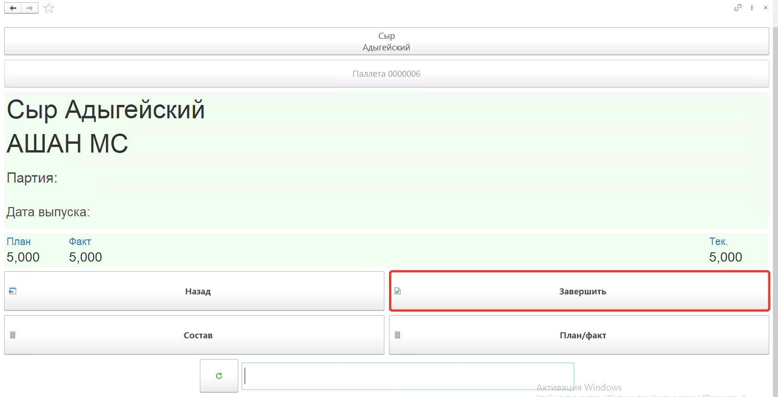Close the form with the X icon

(766, 8)
